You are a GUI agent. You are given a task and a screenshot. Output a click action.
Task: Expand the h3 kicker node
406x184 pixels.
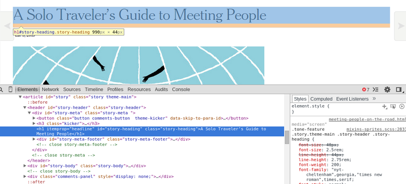click(x=34, y=124)
